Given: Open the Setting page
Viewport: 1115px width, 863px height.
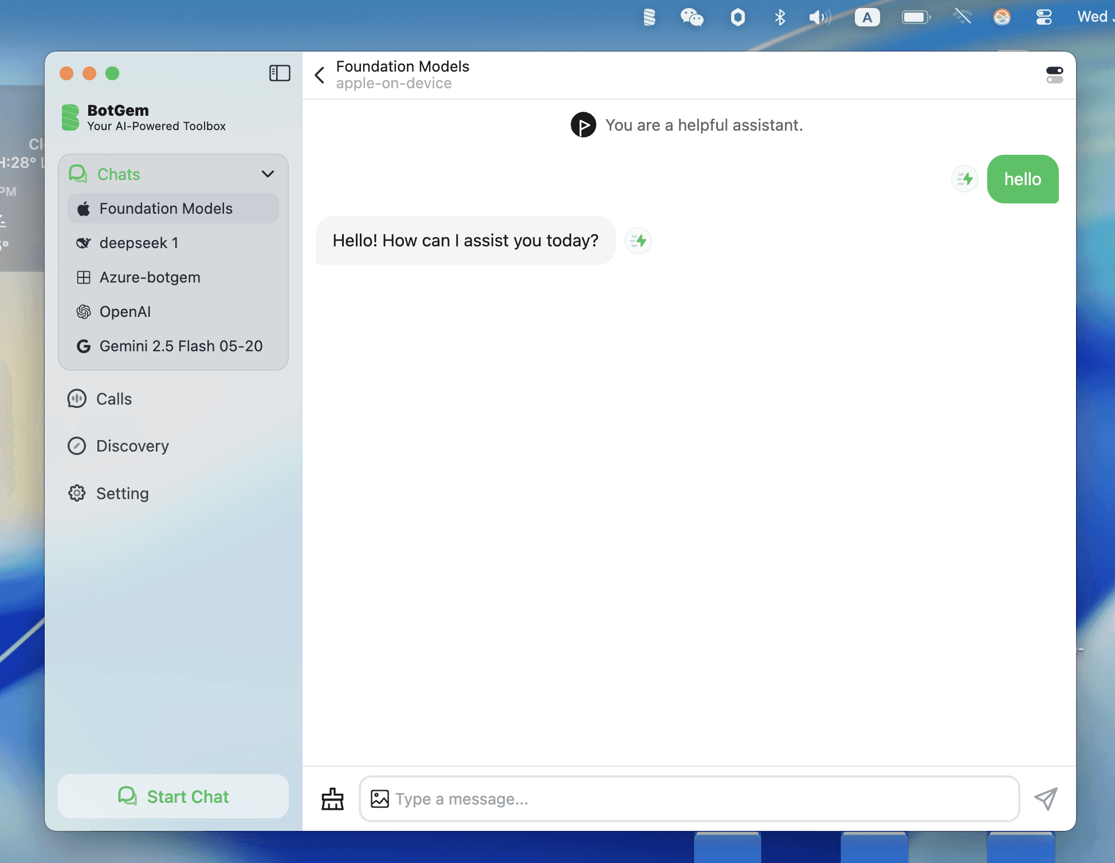Looking at the screenshot, I should (122, 493).
